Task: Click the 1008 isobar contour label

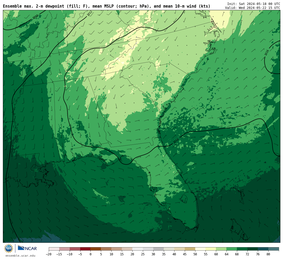Action: coord(35,17)
